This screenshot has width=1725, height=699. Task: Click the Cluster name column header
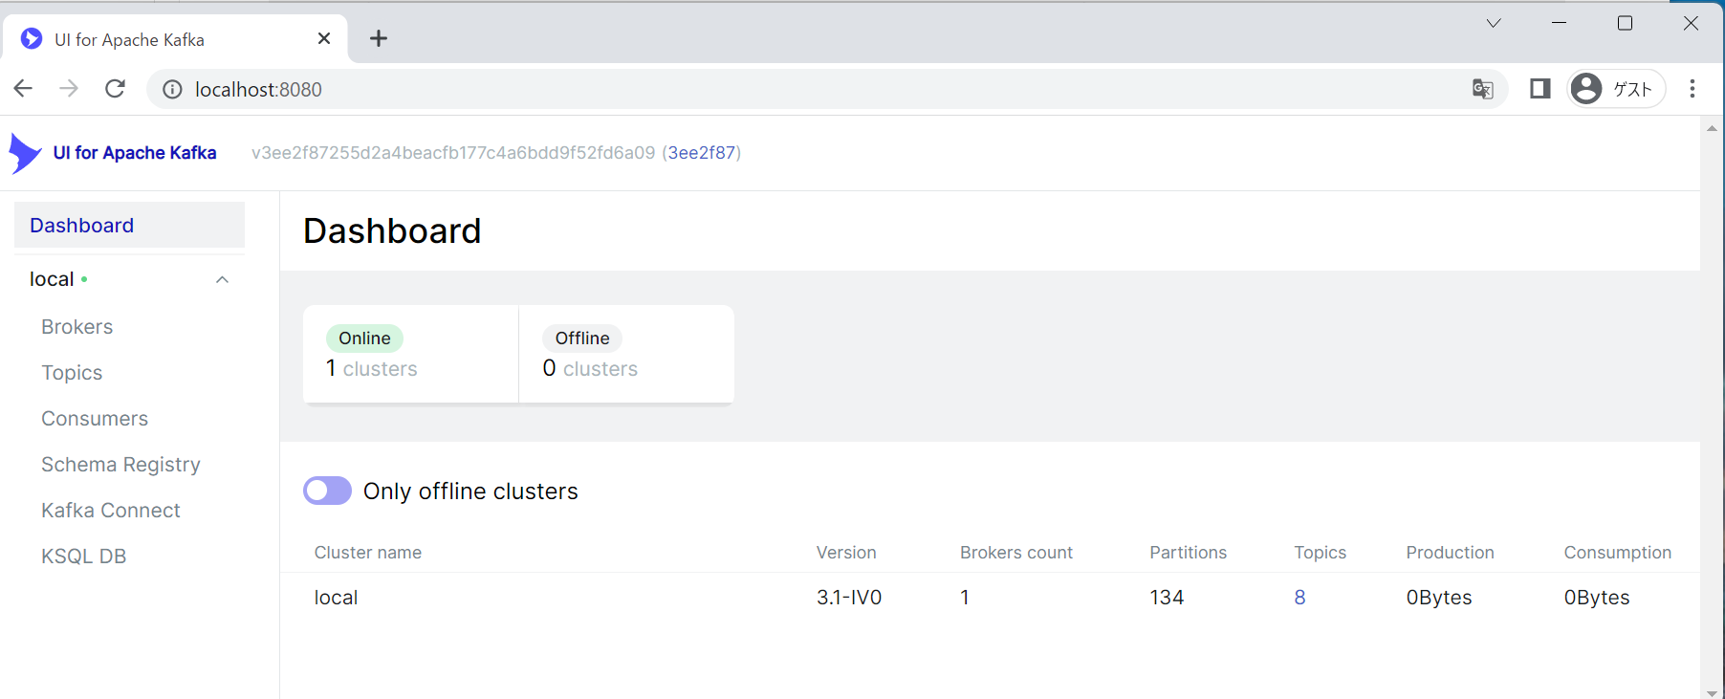(x=368, y=553)
